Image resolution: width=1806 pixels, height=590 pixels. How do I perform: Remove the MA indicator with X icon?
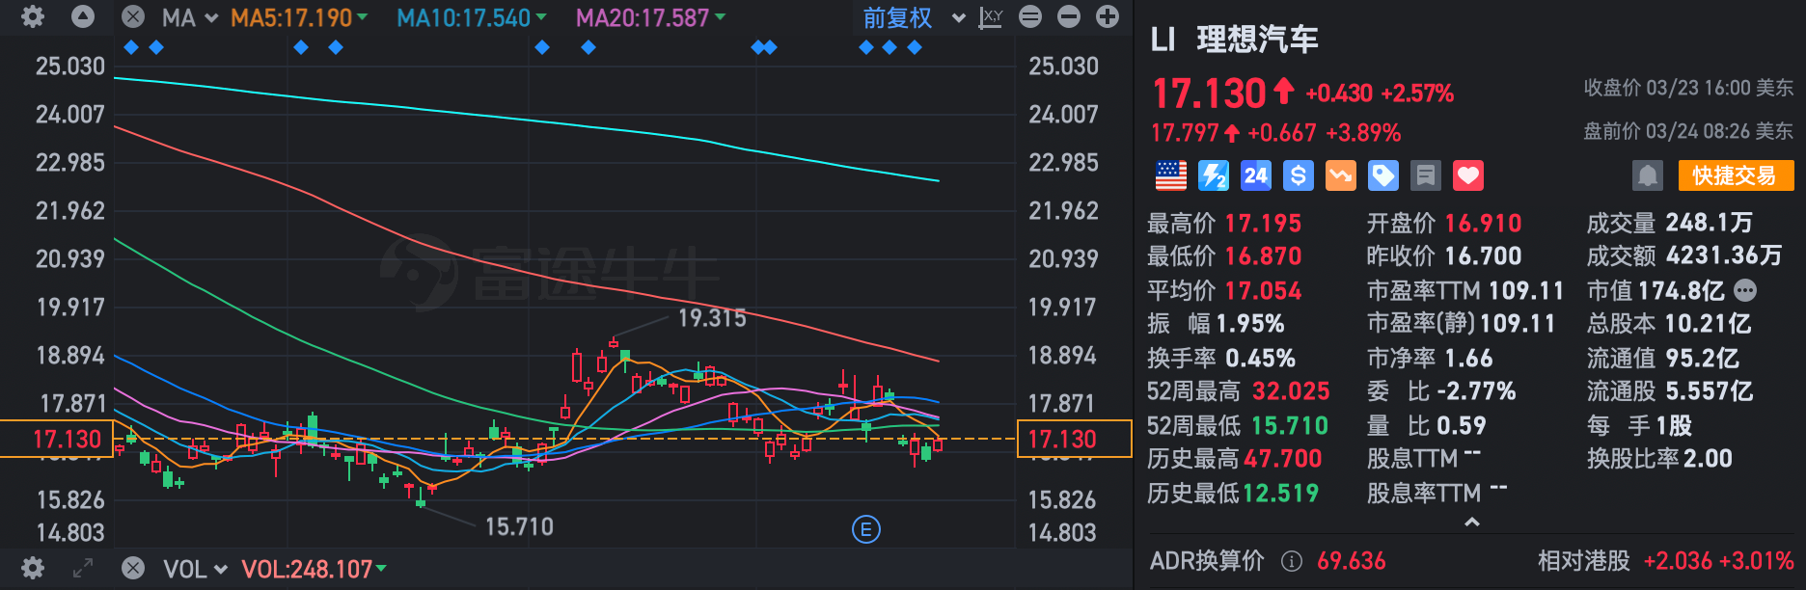pos(133,16)
